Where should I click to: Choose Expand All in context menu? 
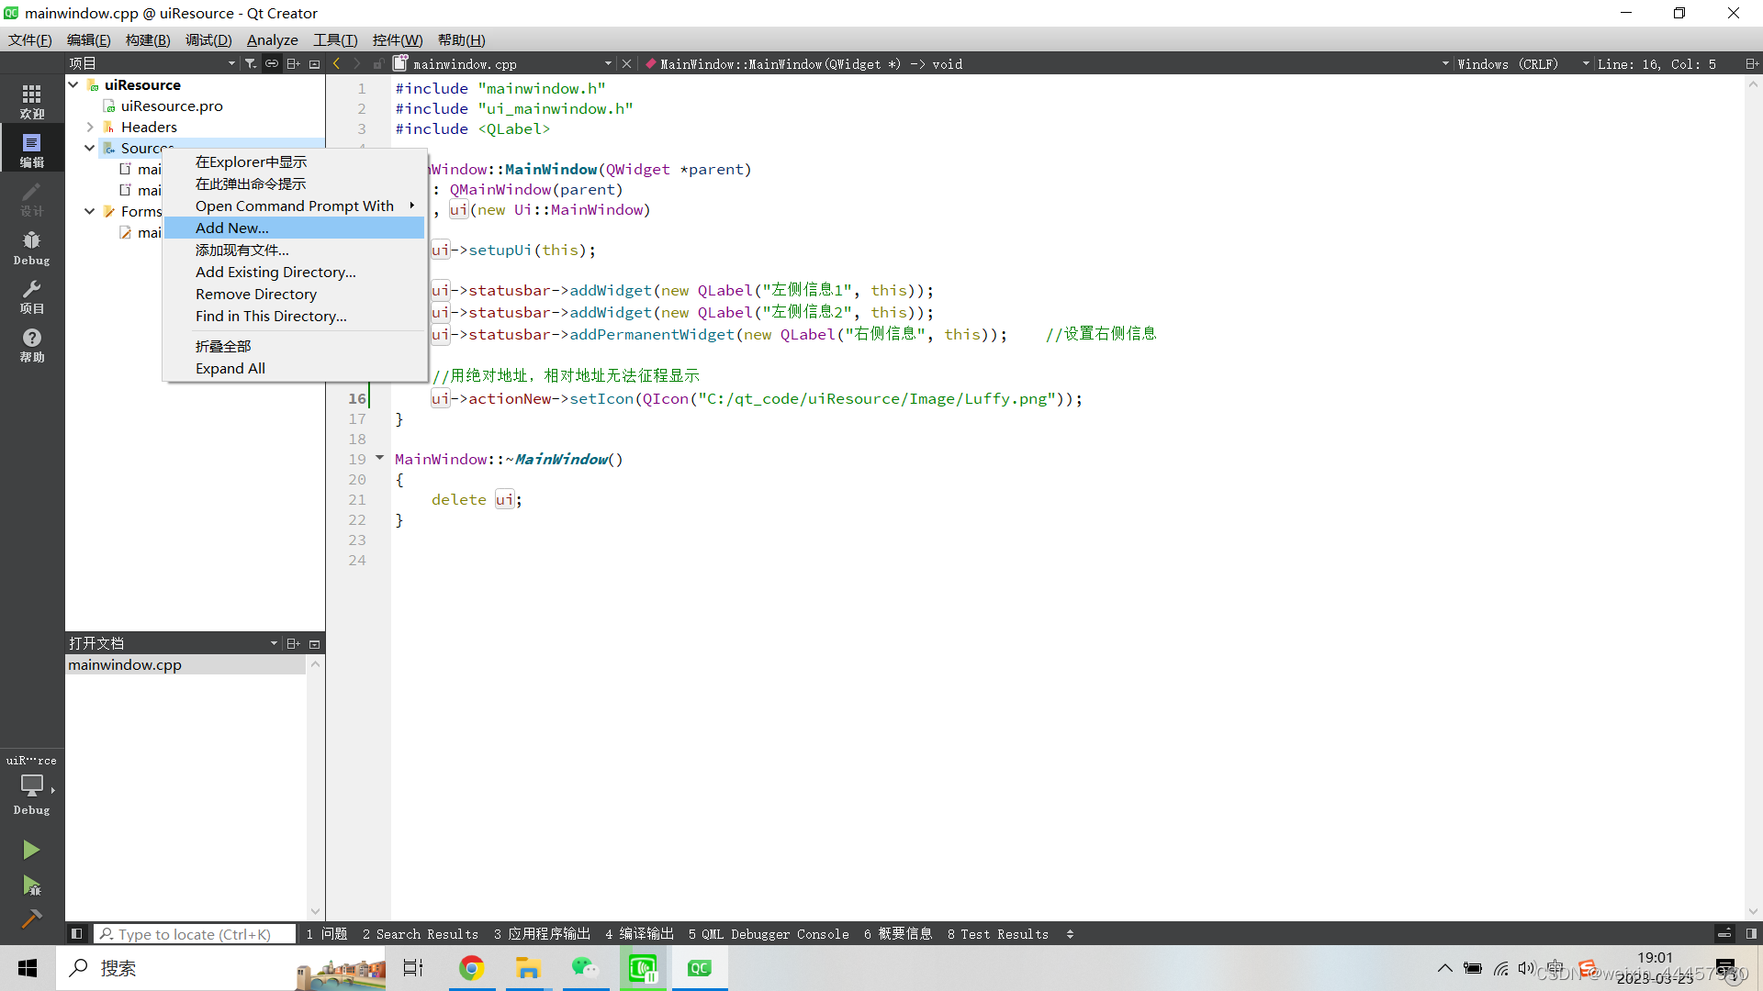294,368
